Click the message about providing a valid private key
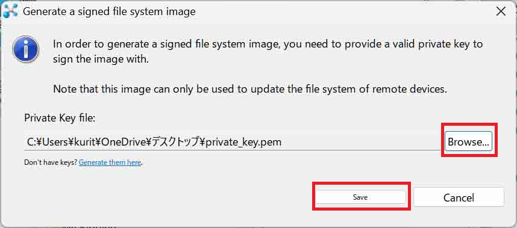Image resolution: width=517 pixels, height=228 pixels. click(268, 44)
